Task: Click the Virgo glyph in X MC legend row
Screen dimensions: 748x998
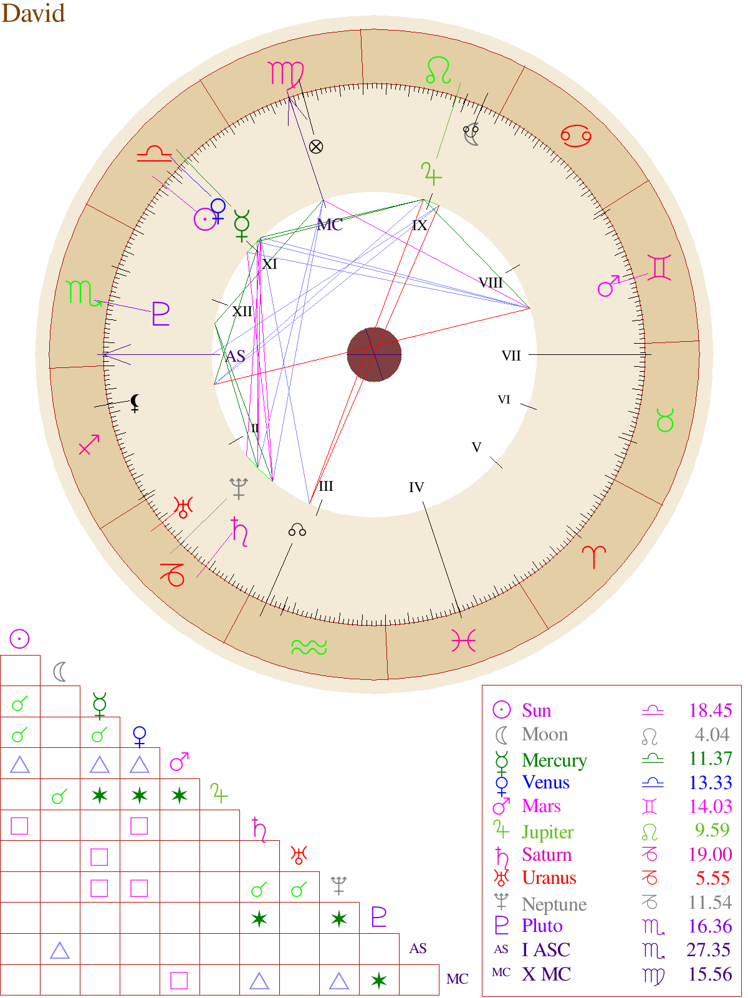Action: point(653,976)
